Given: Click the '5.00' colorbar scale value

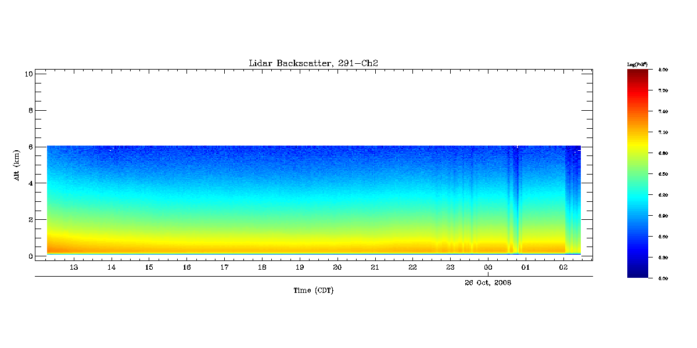Looking at the screenshot, I should pos(663,278).
